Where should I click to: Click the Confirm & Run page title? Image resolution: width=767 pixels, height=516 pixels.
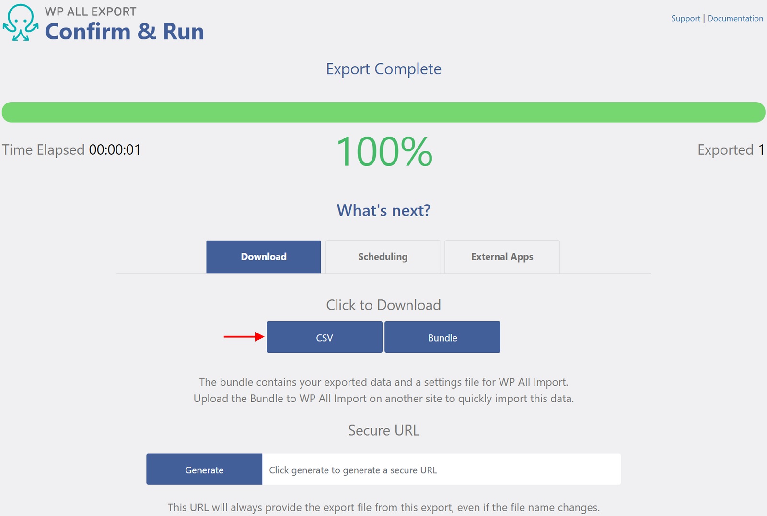tap(124, 32)
